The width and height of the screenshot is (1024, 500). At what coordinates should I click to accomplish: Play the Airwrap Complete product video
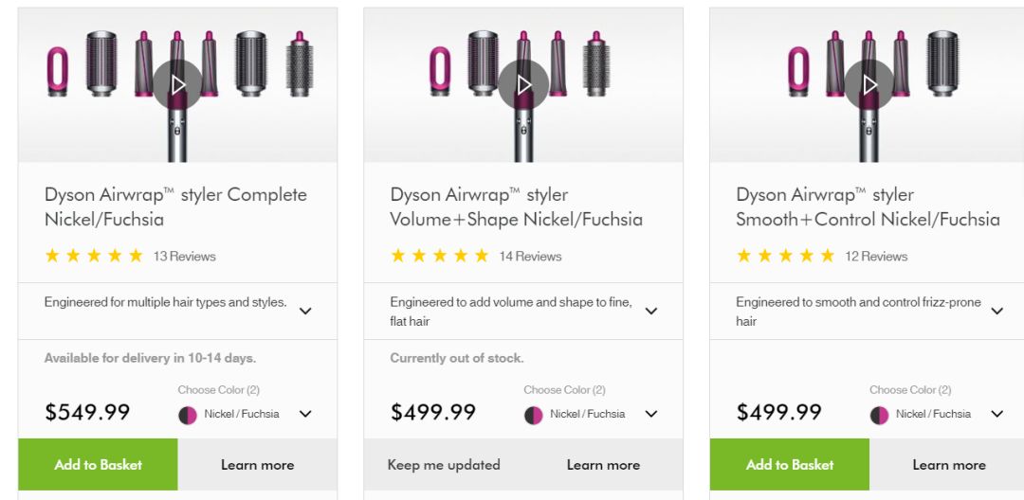click(177, 85)
